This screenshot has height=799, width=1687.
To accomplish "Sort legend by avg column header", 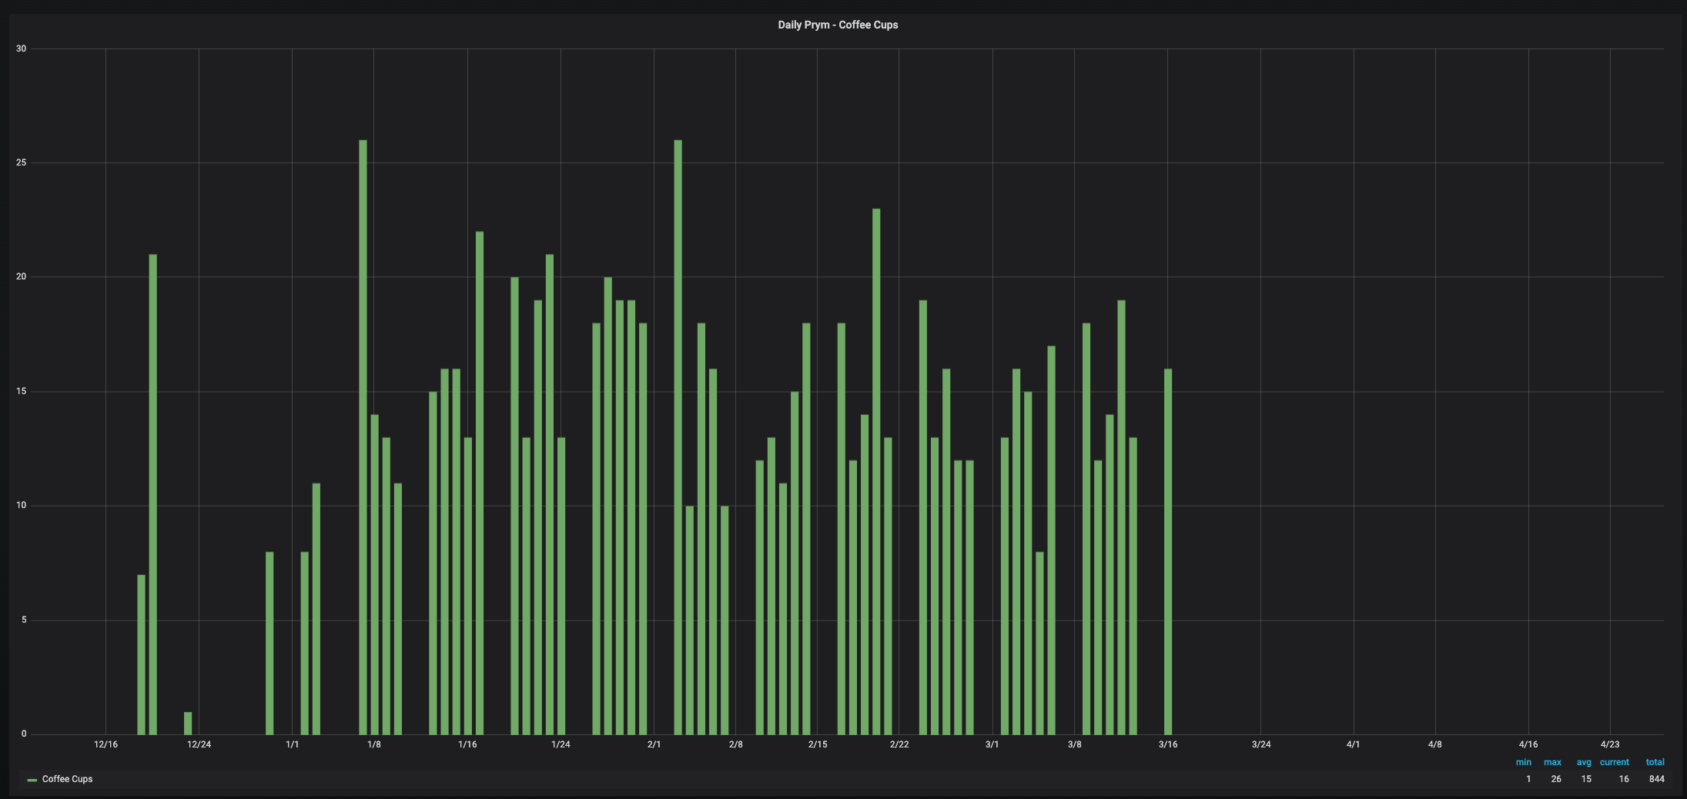I will 1584,762.
